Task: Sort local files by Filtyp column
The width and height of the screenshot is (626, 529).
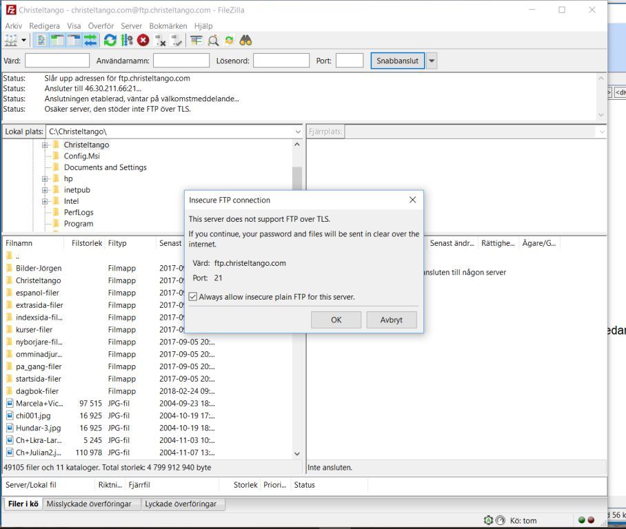Action: coord(130,243)
